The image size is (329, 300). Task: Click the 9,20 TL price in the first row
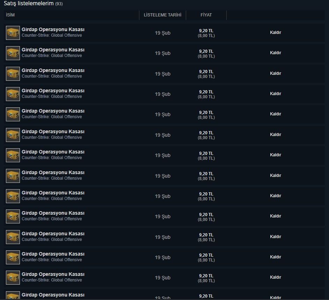coord(206,31)
